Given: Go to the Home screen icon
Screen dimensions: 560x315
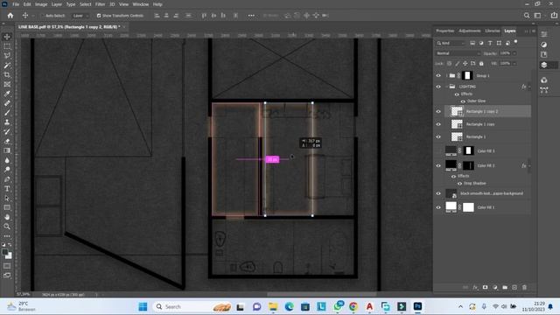Looking at the screenshot, I should pos(10,16).
